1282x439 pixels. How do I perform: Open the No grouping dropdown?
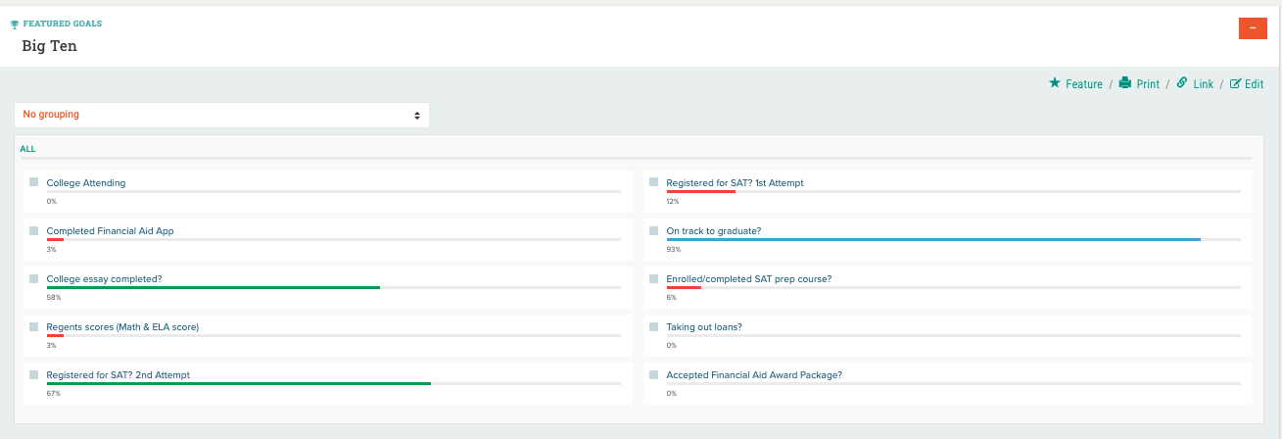click(x=221, y=115)
